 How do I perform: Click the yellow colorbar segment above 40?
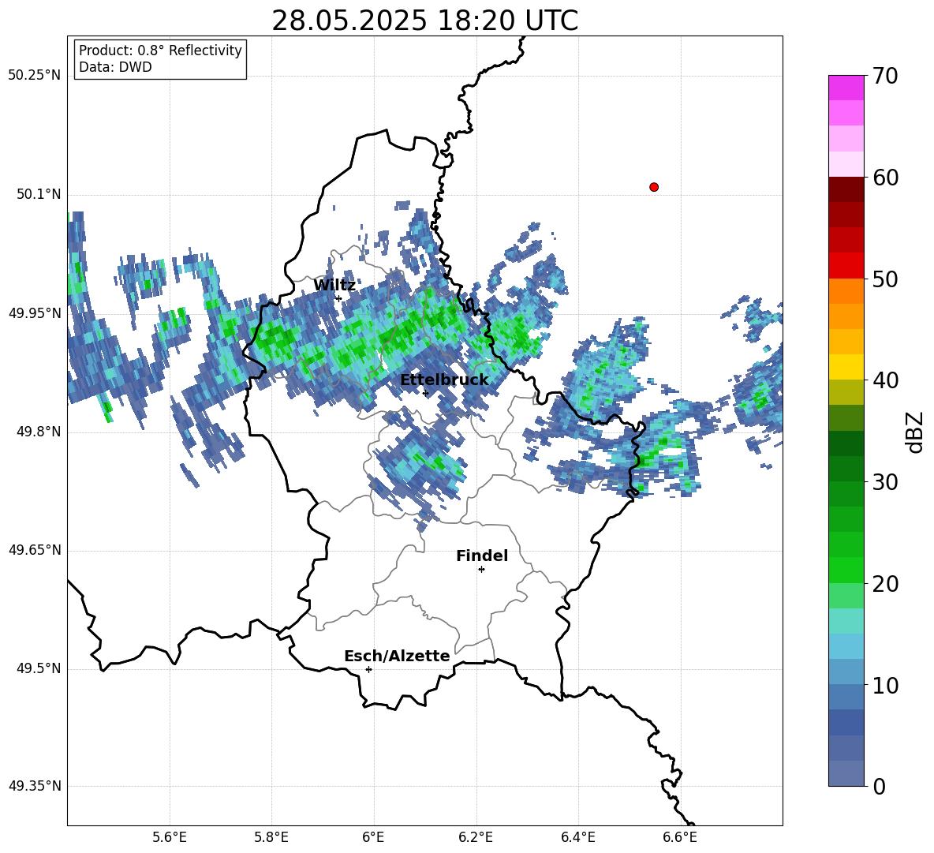pos(846,367)
